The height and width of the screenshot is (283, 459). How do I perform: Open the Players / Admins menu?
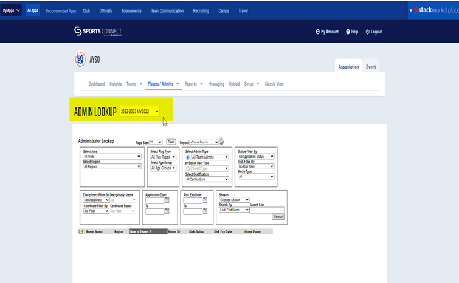coord(163,84)
